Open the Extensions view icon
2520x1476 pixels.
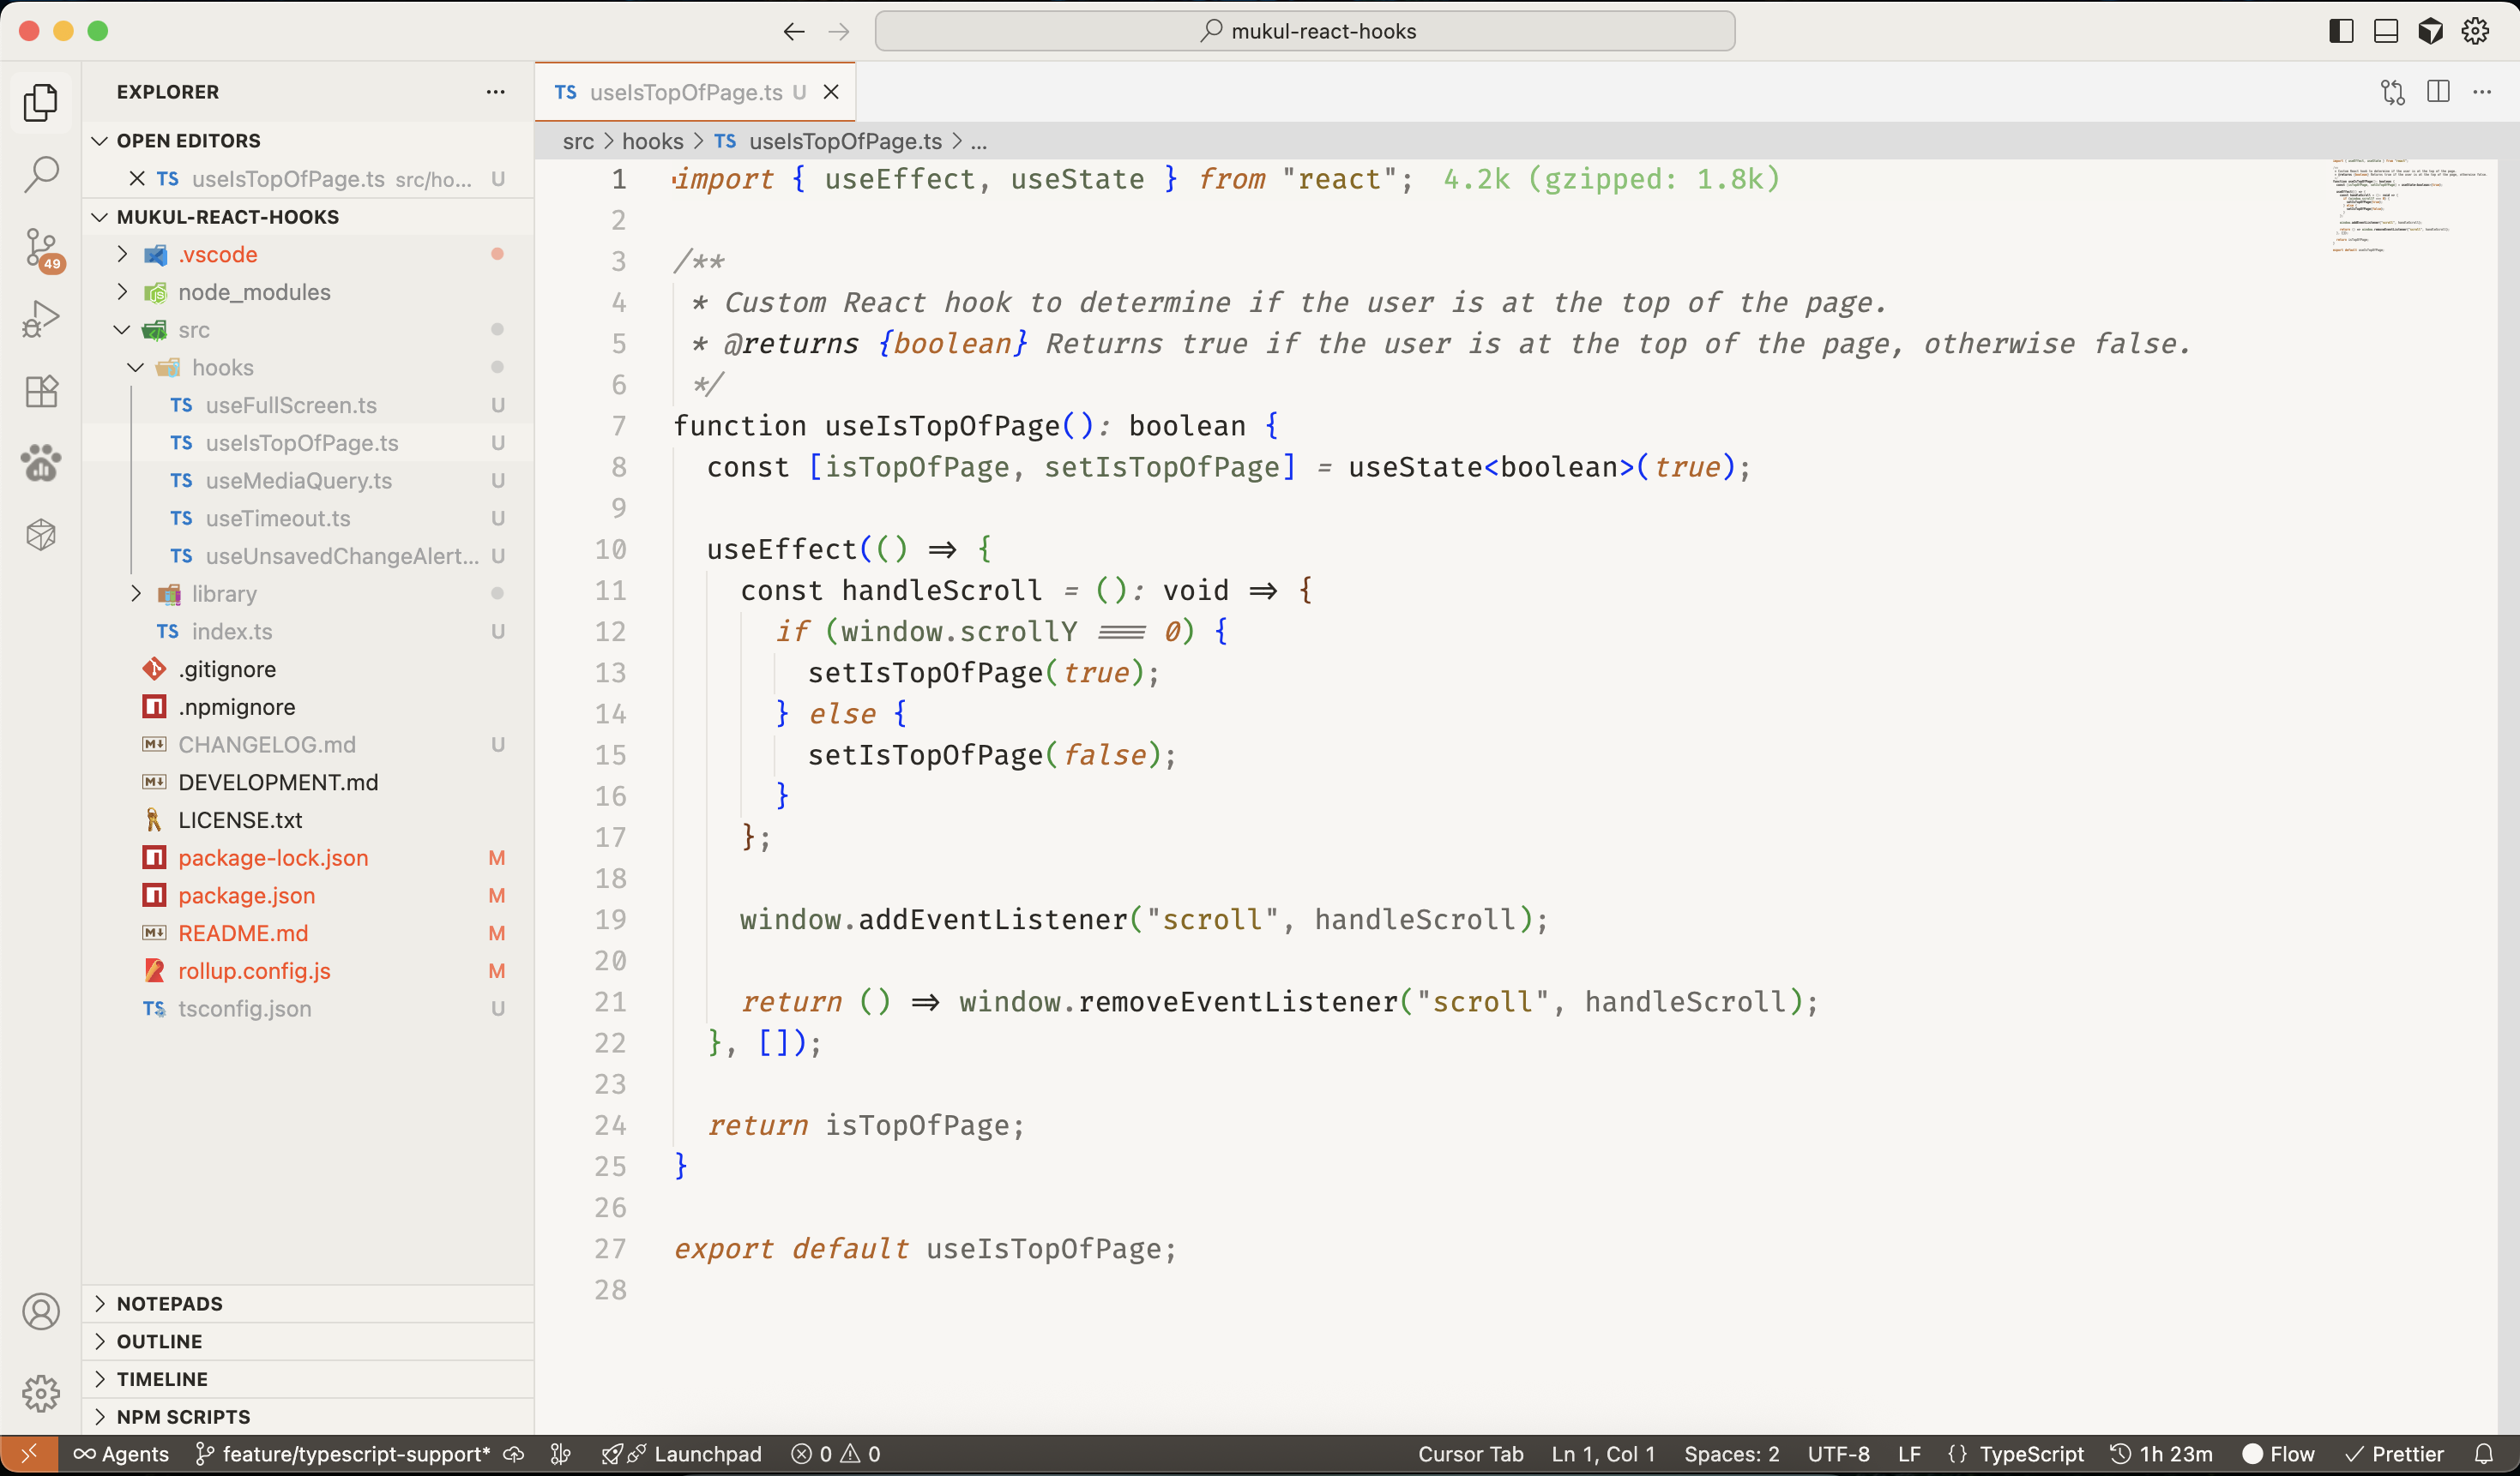(41, 391)
